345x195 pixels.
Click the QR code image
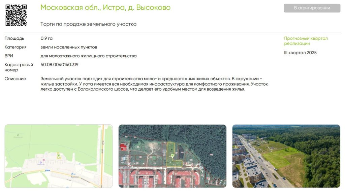point(16,15)
